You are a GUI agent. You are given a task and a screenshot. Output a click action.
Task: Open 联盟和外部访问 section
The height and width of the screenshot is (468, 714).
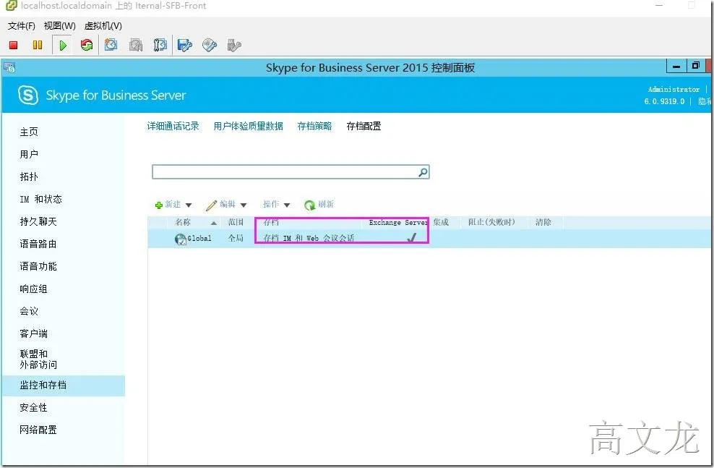[38, 359]
